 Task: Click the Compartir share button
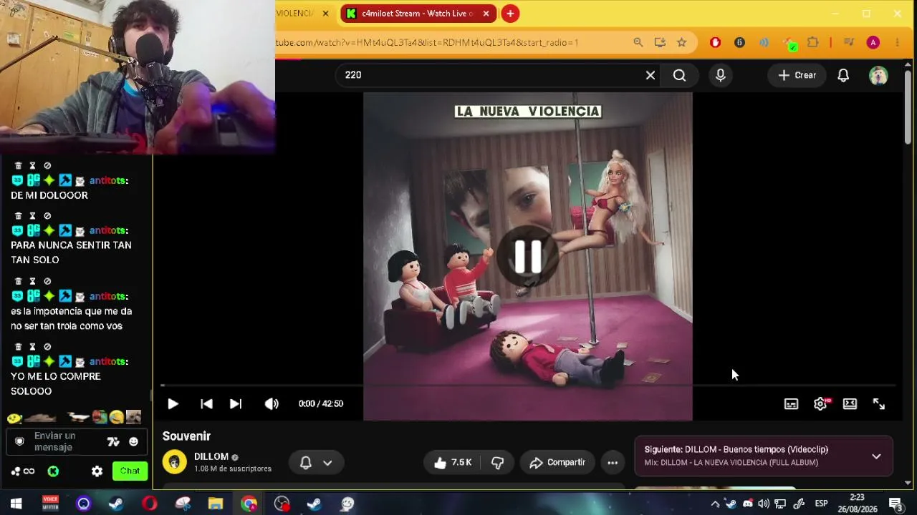tap(557, 463)
